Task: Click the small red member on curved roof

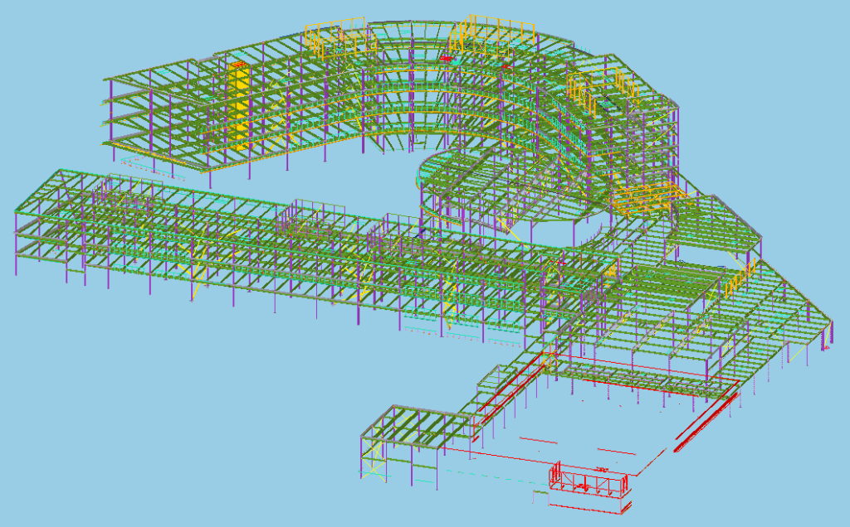Action: point(448,59)
